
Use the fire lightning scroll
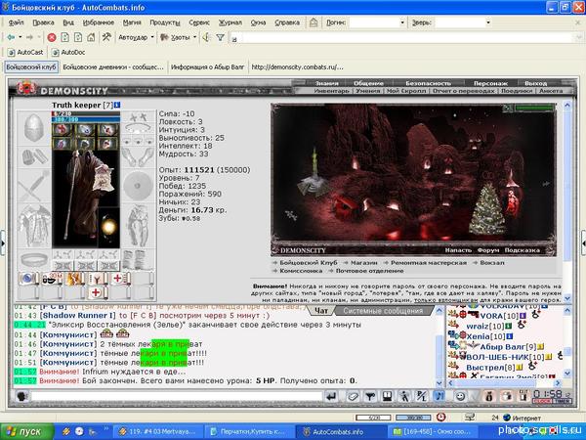74,279
